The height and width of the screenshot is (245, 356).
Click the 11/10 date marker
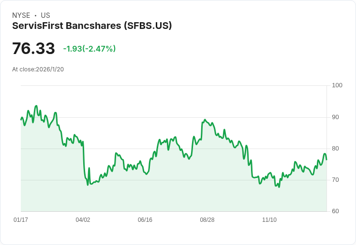point(269,220)
